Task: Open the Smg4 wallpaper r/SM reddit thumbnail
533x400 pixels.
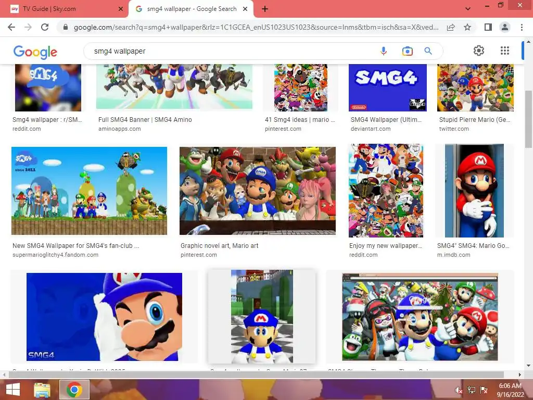Action: (x=48, y=87)
